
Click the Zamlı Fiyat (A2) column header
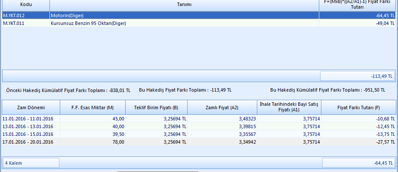click(222, 107)
